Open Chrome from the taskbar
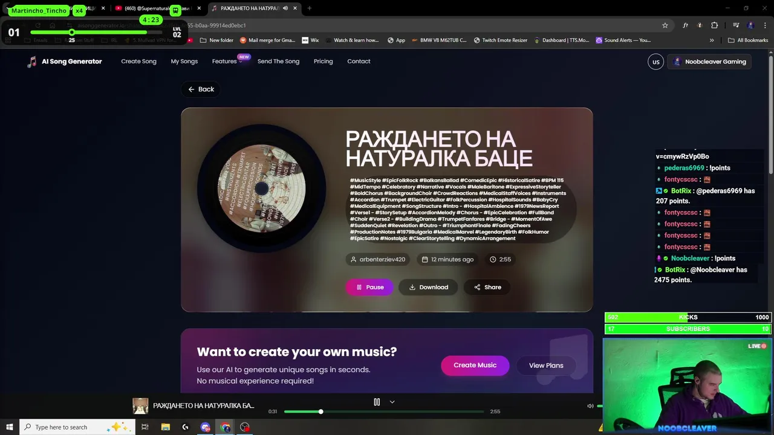Image resolution: width=774 pixels, height=435 pixels. click(225, 427)
